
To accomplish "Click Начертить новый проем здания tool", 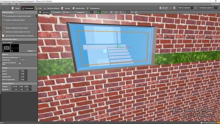I will (19, 20).
